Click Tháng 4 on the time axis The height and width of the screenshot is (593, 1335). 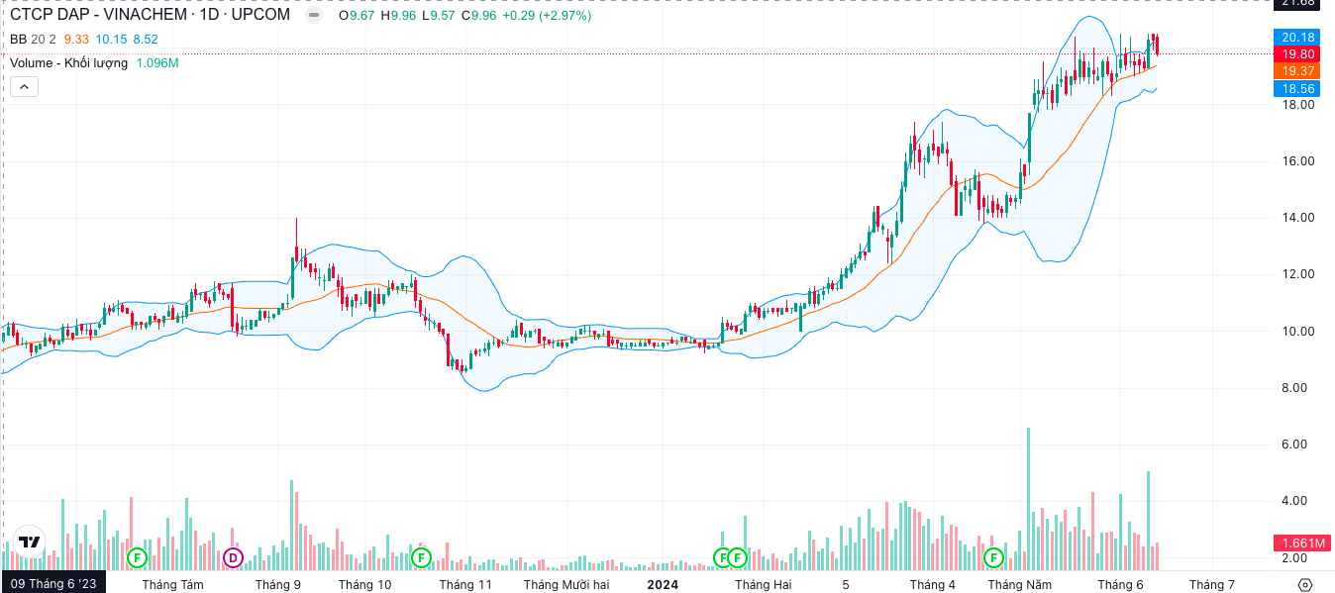click(x=933, y=584)
